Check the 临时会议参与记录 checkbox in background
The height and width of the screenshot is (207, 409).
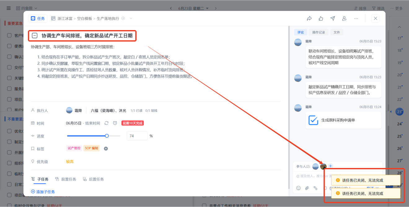pyautogui.click(x=9, y=205)
